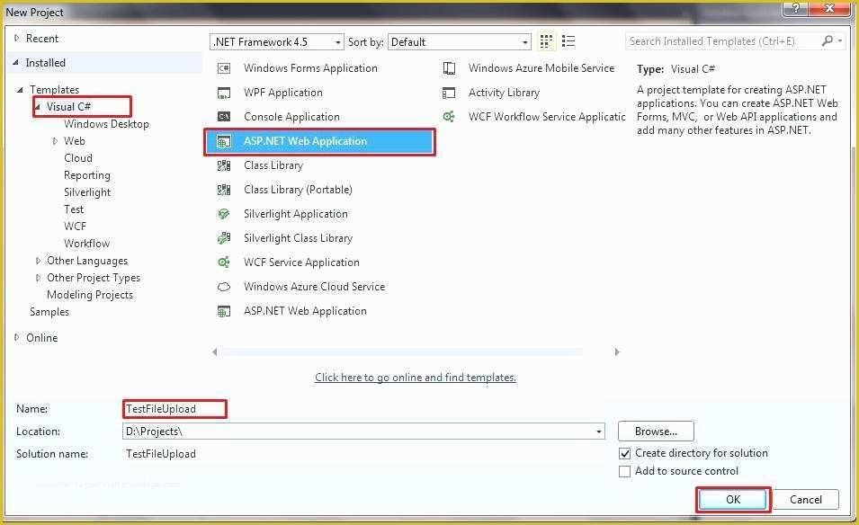Screen dimensions: 859x525
Task: Click the Name field containing TestFileUpload
Action: coord(174,409)
